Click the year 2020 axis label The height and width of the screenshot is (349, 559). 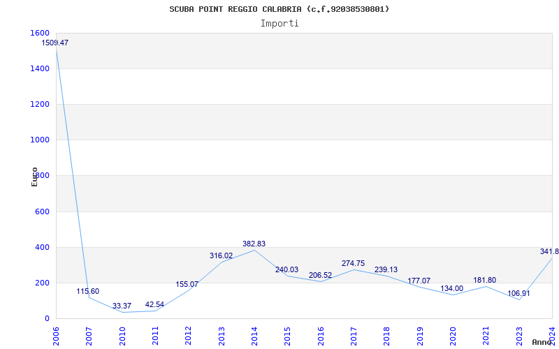click(x=453, y=336)
